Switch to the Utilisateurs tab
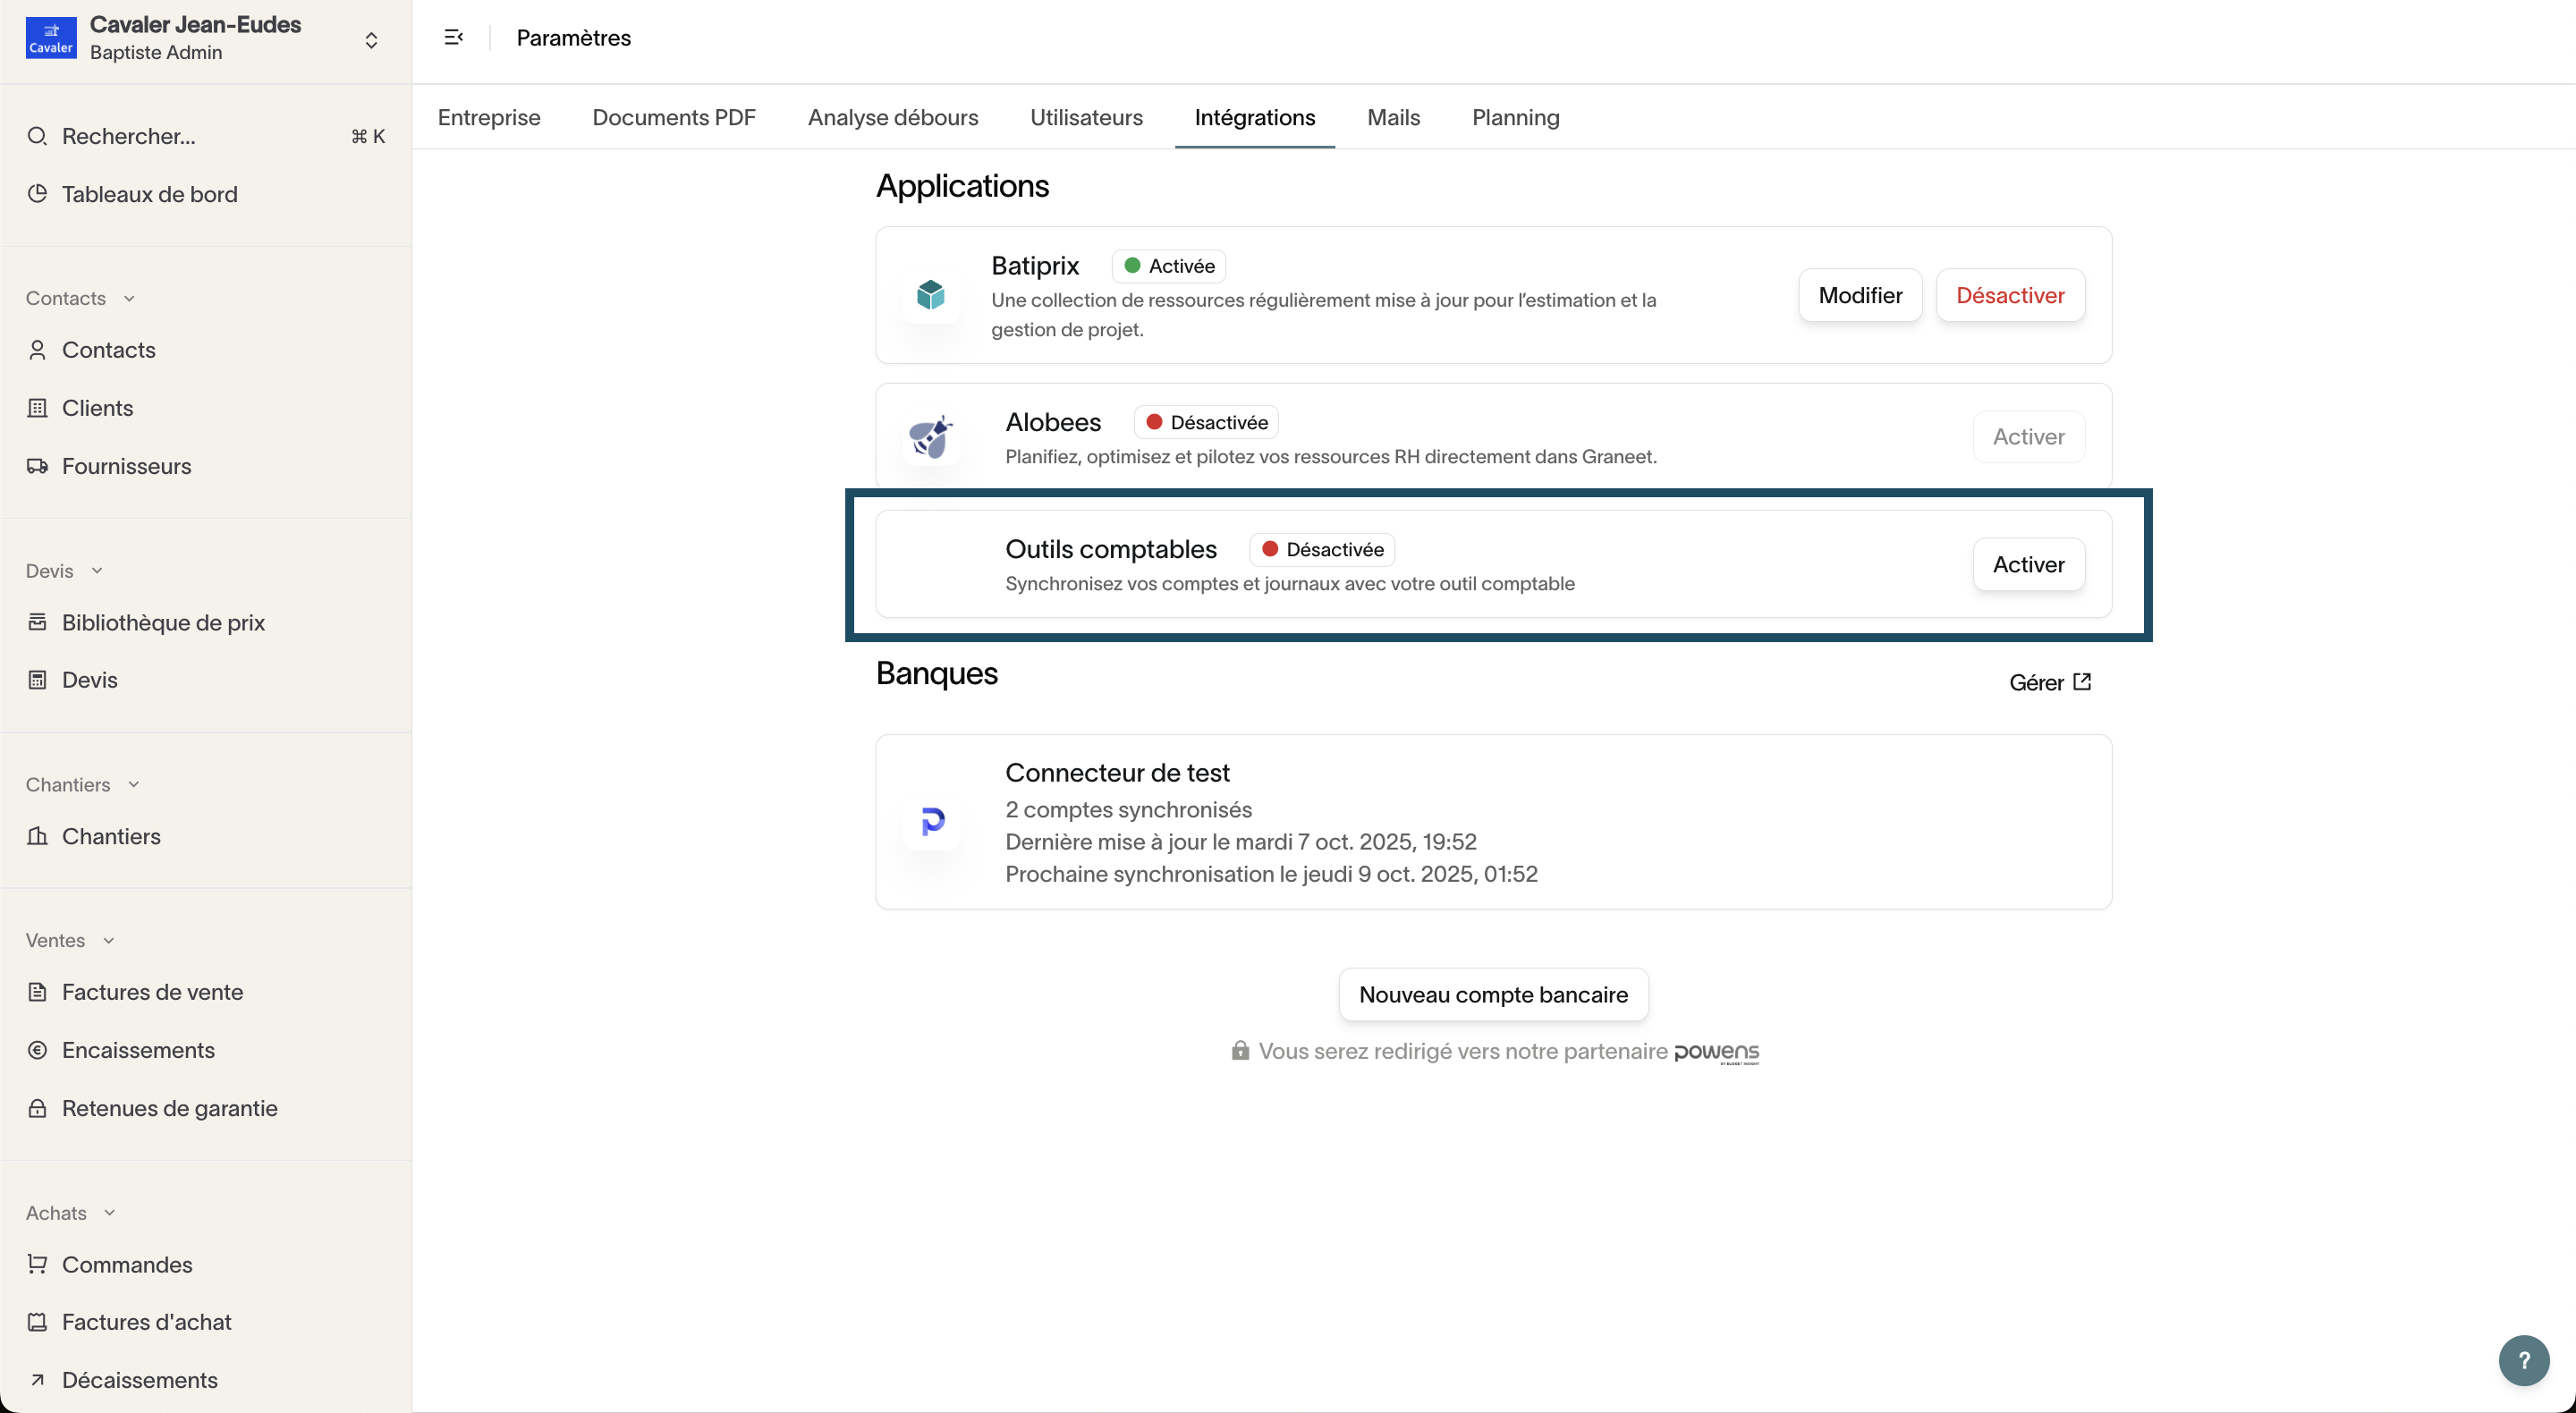 [x=1086, y=117]
